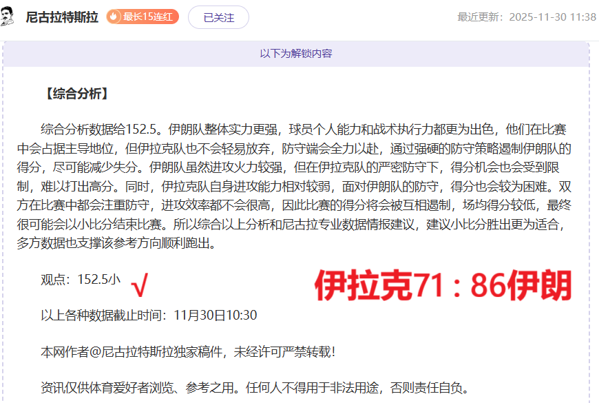Screen dimensions: 599x403
Task: Click the first paragraph line mentioning 152.5
Action: [303, 130]
